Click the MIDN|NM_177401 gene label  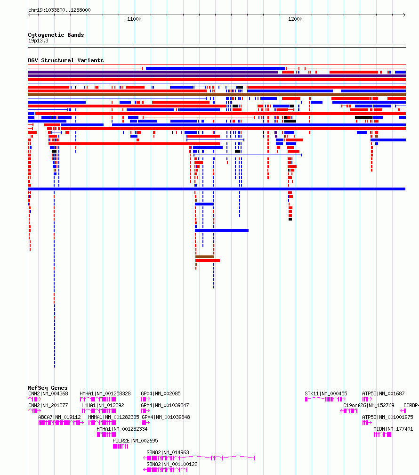(x=393, y=429)
